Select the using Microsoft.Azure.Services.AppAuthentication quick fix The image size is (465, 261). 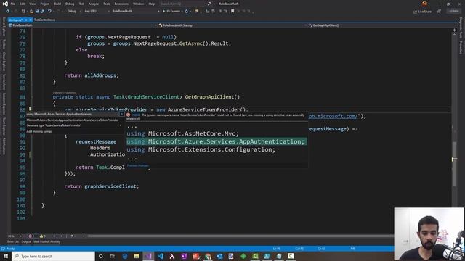tap(75, 115)
